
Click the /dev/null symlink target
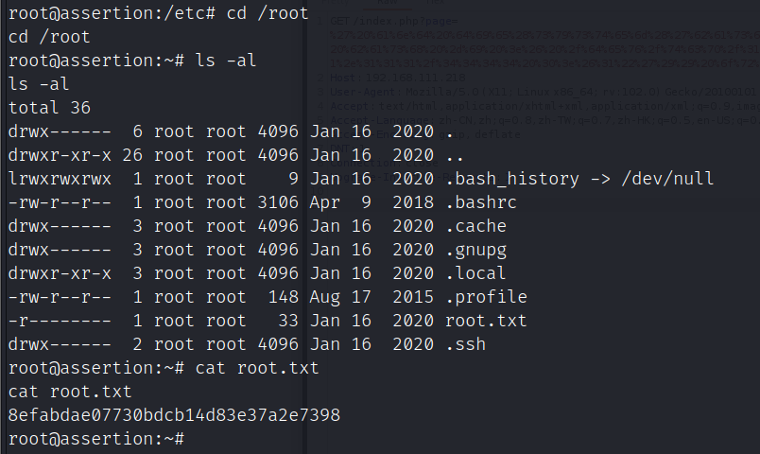pos(667,179)
